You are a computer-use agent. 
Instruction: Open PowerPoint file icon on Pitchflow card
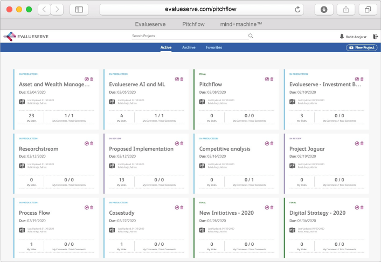[x=202, y=102]
